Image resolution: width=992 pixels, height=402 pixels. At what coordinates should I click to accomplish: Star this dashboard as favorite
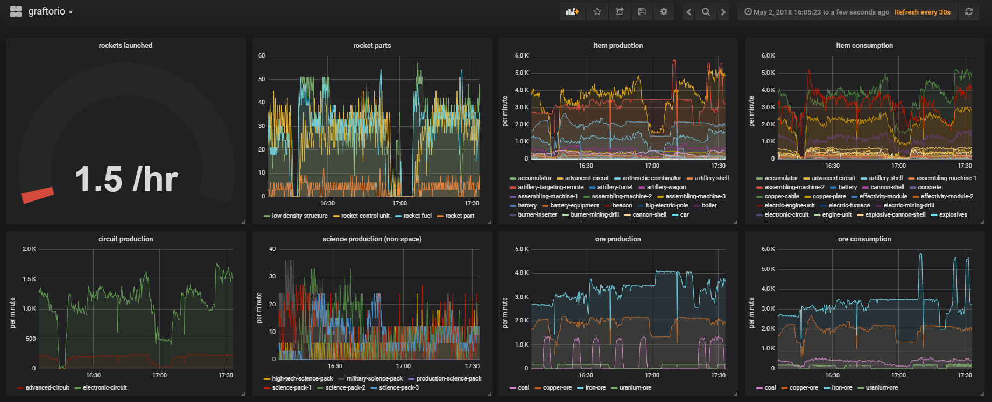(x=597, y=12)
